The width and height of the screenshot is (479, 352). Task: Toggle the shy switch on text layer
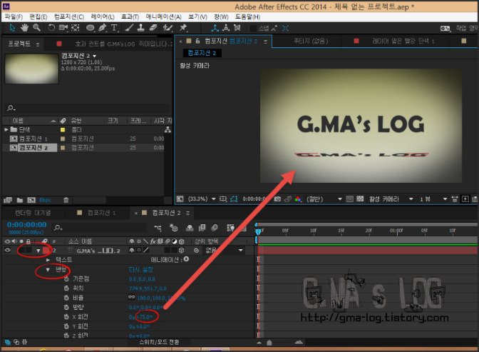pyautogui.click(x=132, y=251)
